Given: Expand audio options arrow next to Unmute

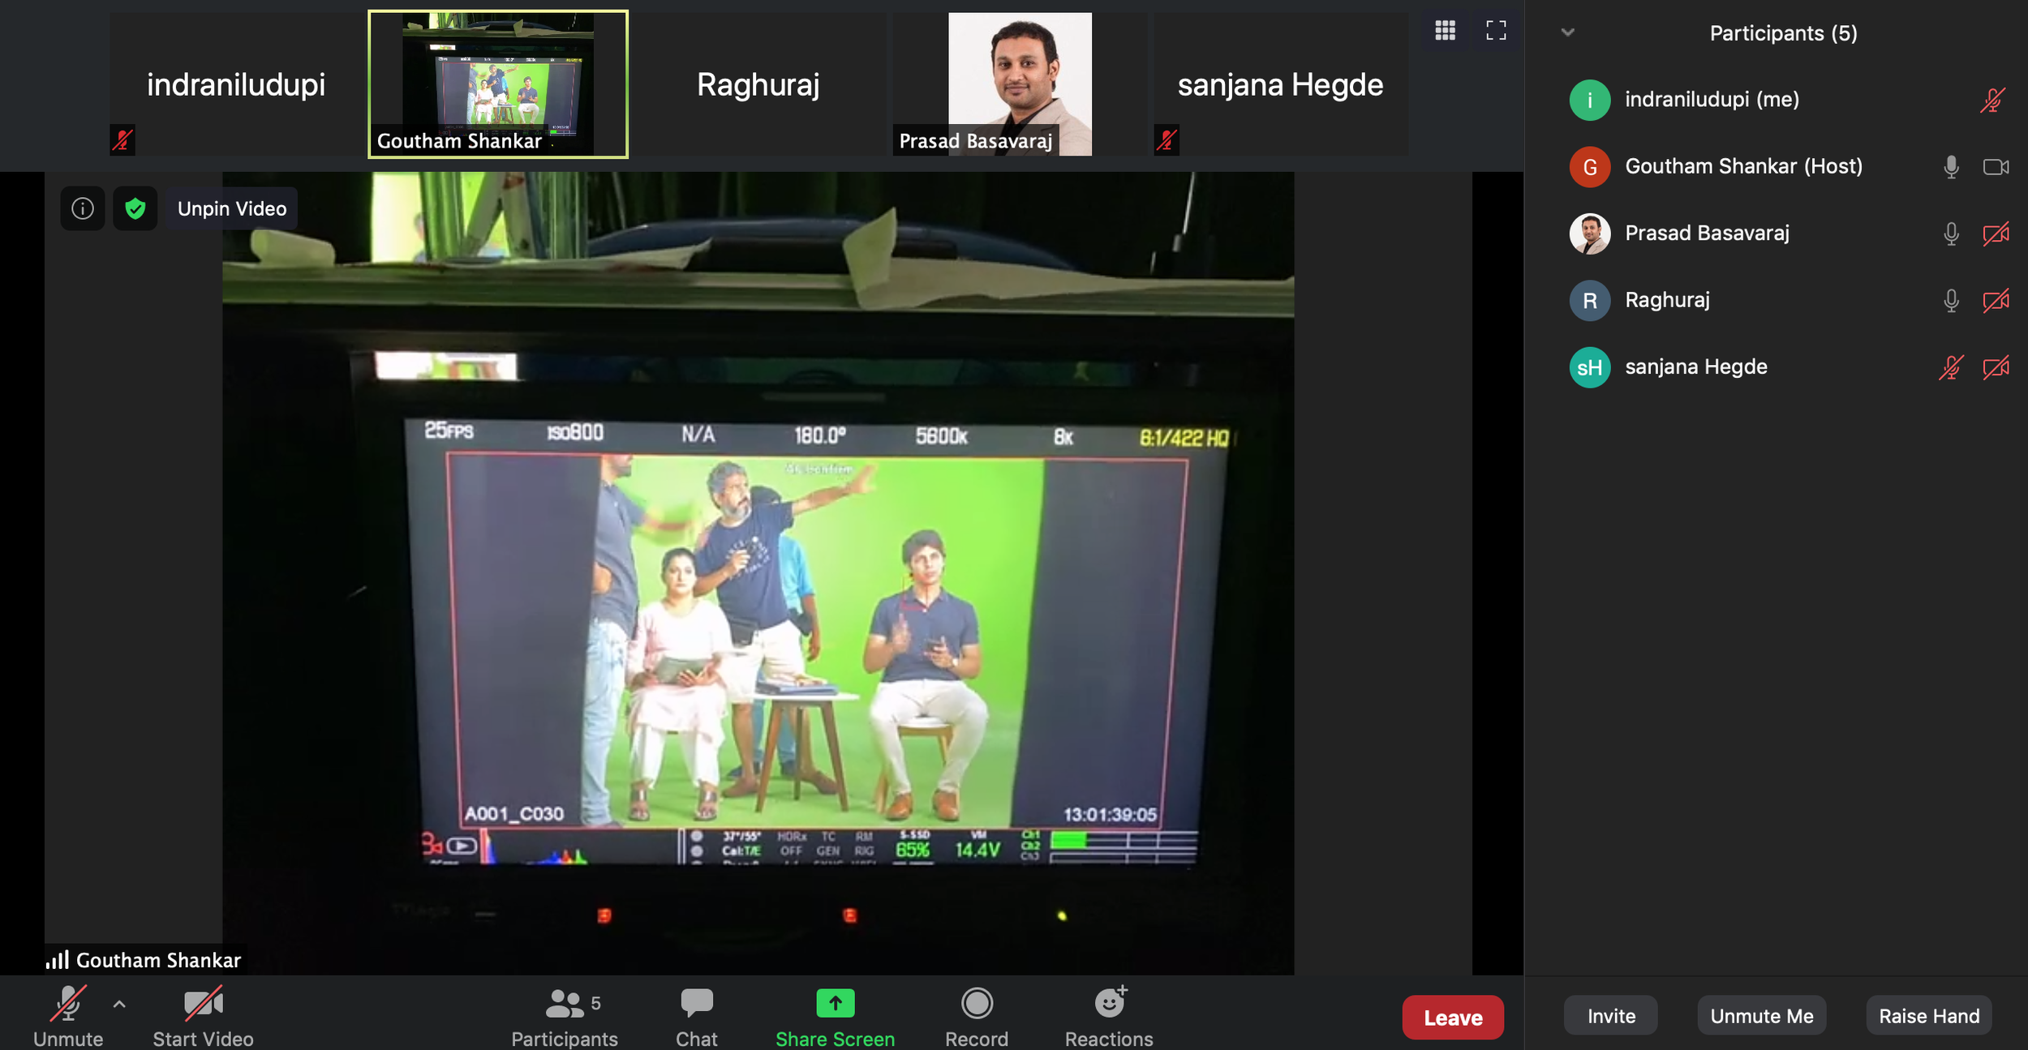Looking at the screenshot, I should pyautogui.click(x=119, y=1004).
